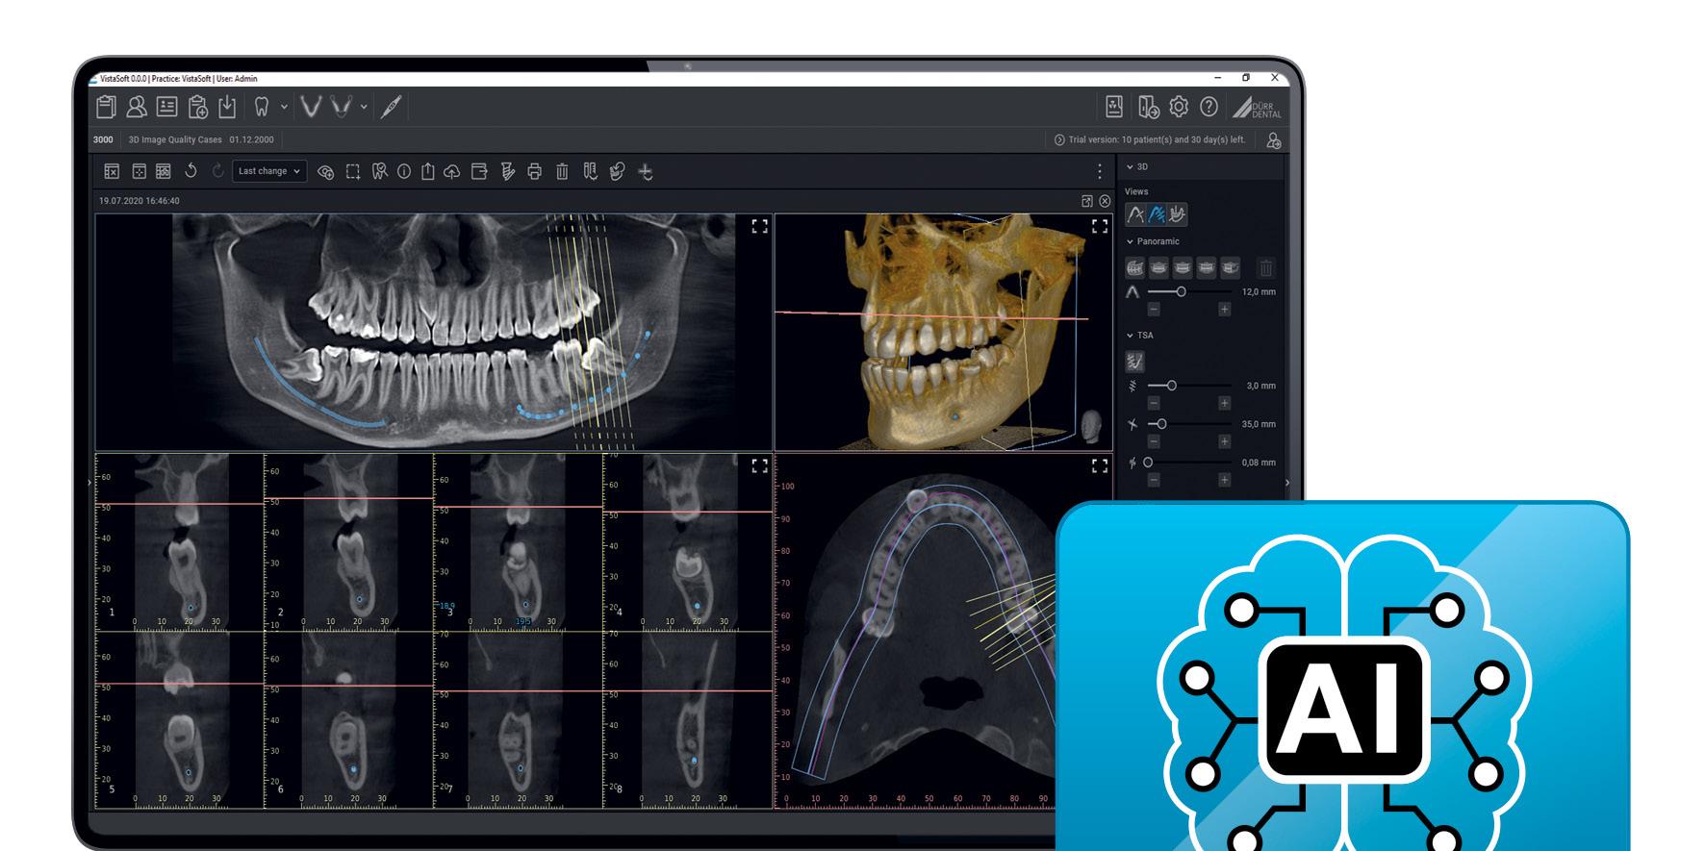Viewport: 1705px width, 851px height.
Task: Open the settings gear icon
Action: coord(1179,107)
